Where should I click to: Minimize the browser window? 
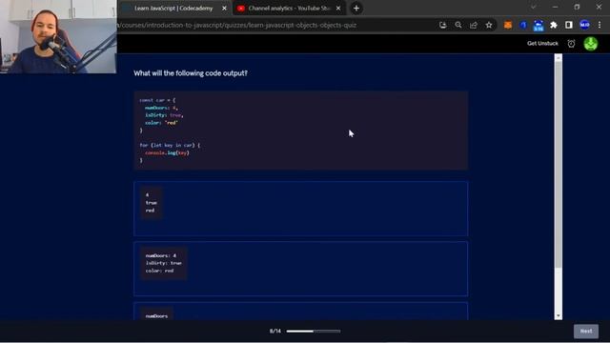555,7
